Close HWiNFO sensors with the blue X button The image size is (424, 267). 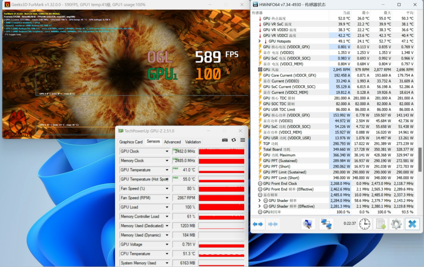pos(412,224)
